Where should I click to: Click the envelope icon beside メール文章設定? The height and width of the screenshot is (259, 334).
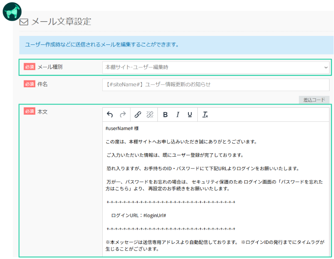pos(24,22)
